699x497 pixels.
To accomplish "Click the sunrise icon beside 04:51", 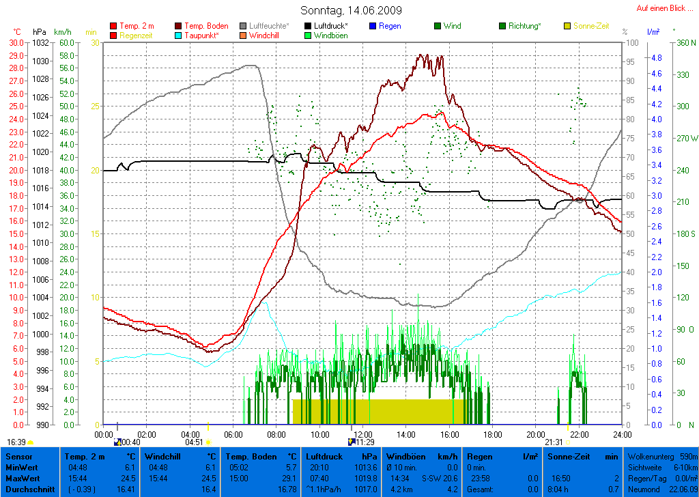I will click(208, 442).
